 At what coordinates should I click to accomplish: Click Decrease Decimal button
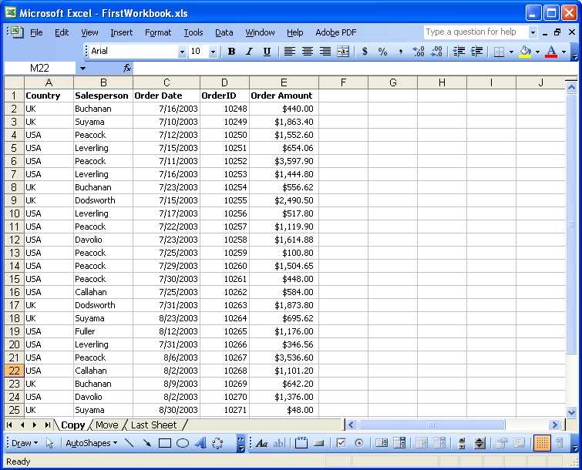436,51
